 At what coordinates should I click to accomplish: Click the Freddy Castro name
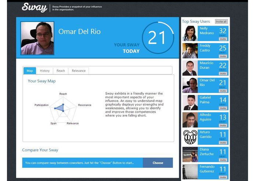point(205,48)
